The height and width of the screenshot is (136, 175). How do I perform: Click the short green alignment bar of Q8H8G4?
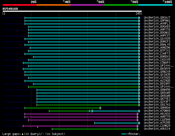tap(63, 108)
